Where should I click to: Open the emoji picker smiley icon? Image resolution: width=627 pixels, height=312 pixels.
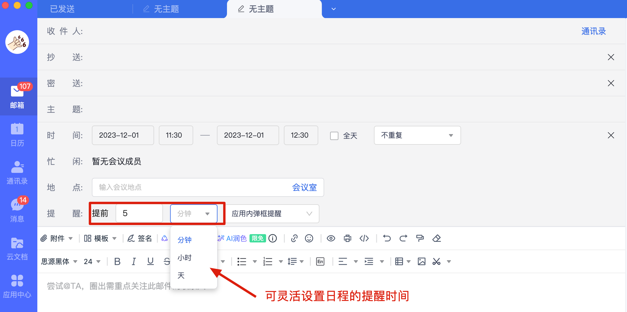pyautogui.click(x=309, y=238)
